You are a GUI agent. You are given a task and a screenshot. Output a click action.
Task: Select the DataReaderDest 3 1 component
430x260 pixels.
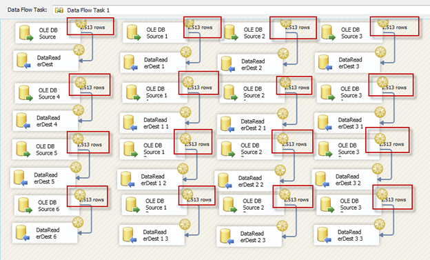click(x=347, y=123)
